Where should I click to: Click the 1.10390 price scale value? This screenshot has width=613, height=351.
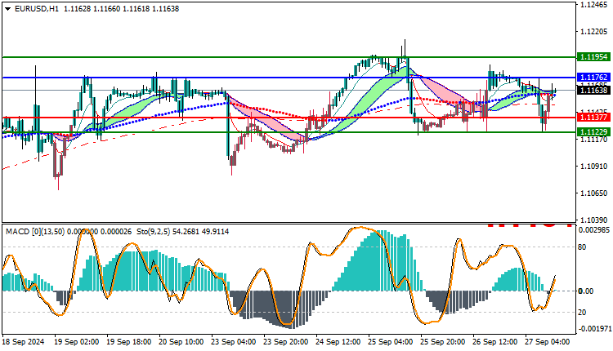(x=594, y=220)
